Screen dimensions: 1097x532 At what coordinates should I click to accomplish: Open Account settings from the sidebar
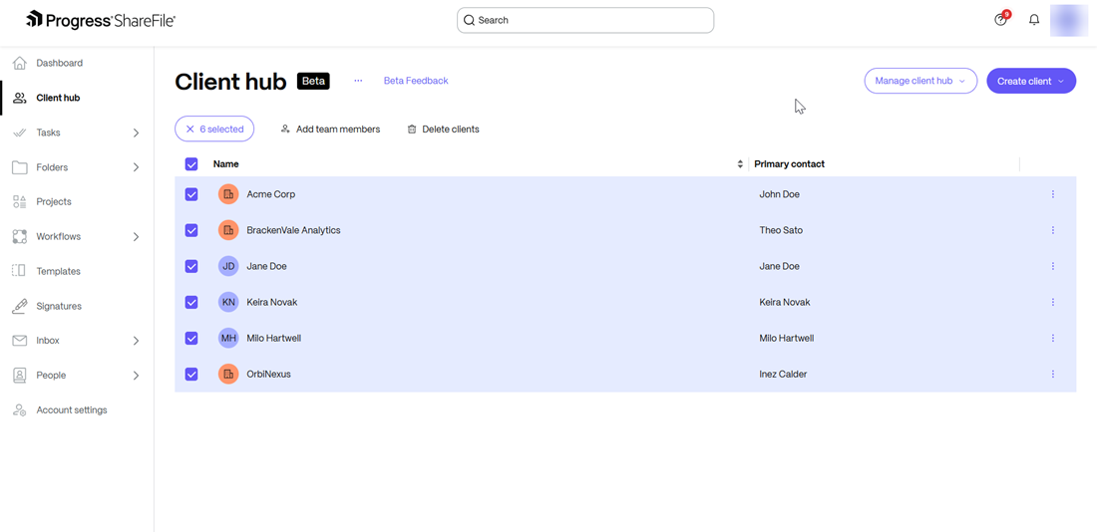coord(71,410)
